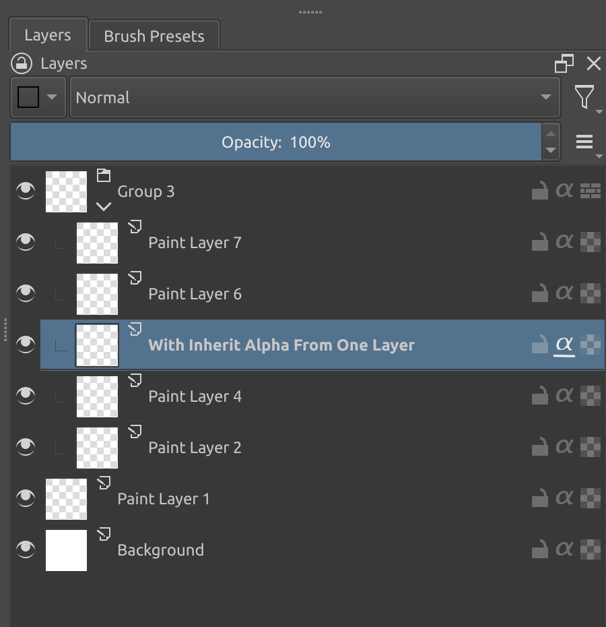The width and height of the screenshot is (606, 627).
Task: Toggle inherit alpha on Paint Layer 1
Action: (x=564, y=499)
